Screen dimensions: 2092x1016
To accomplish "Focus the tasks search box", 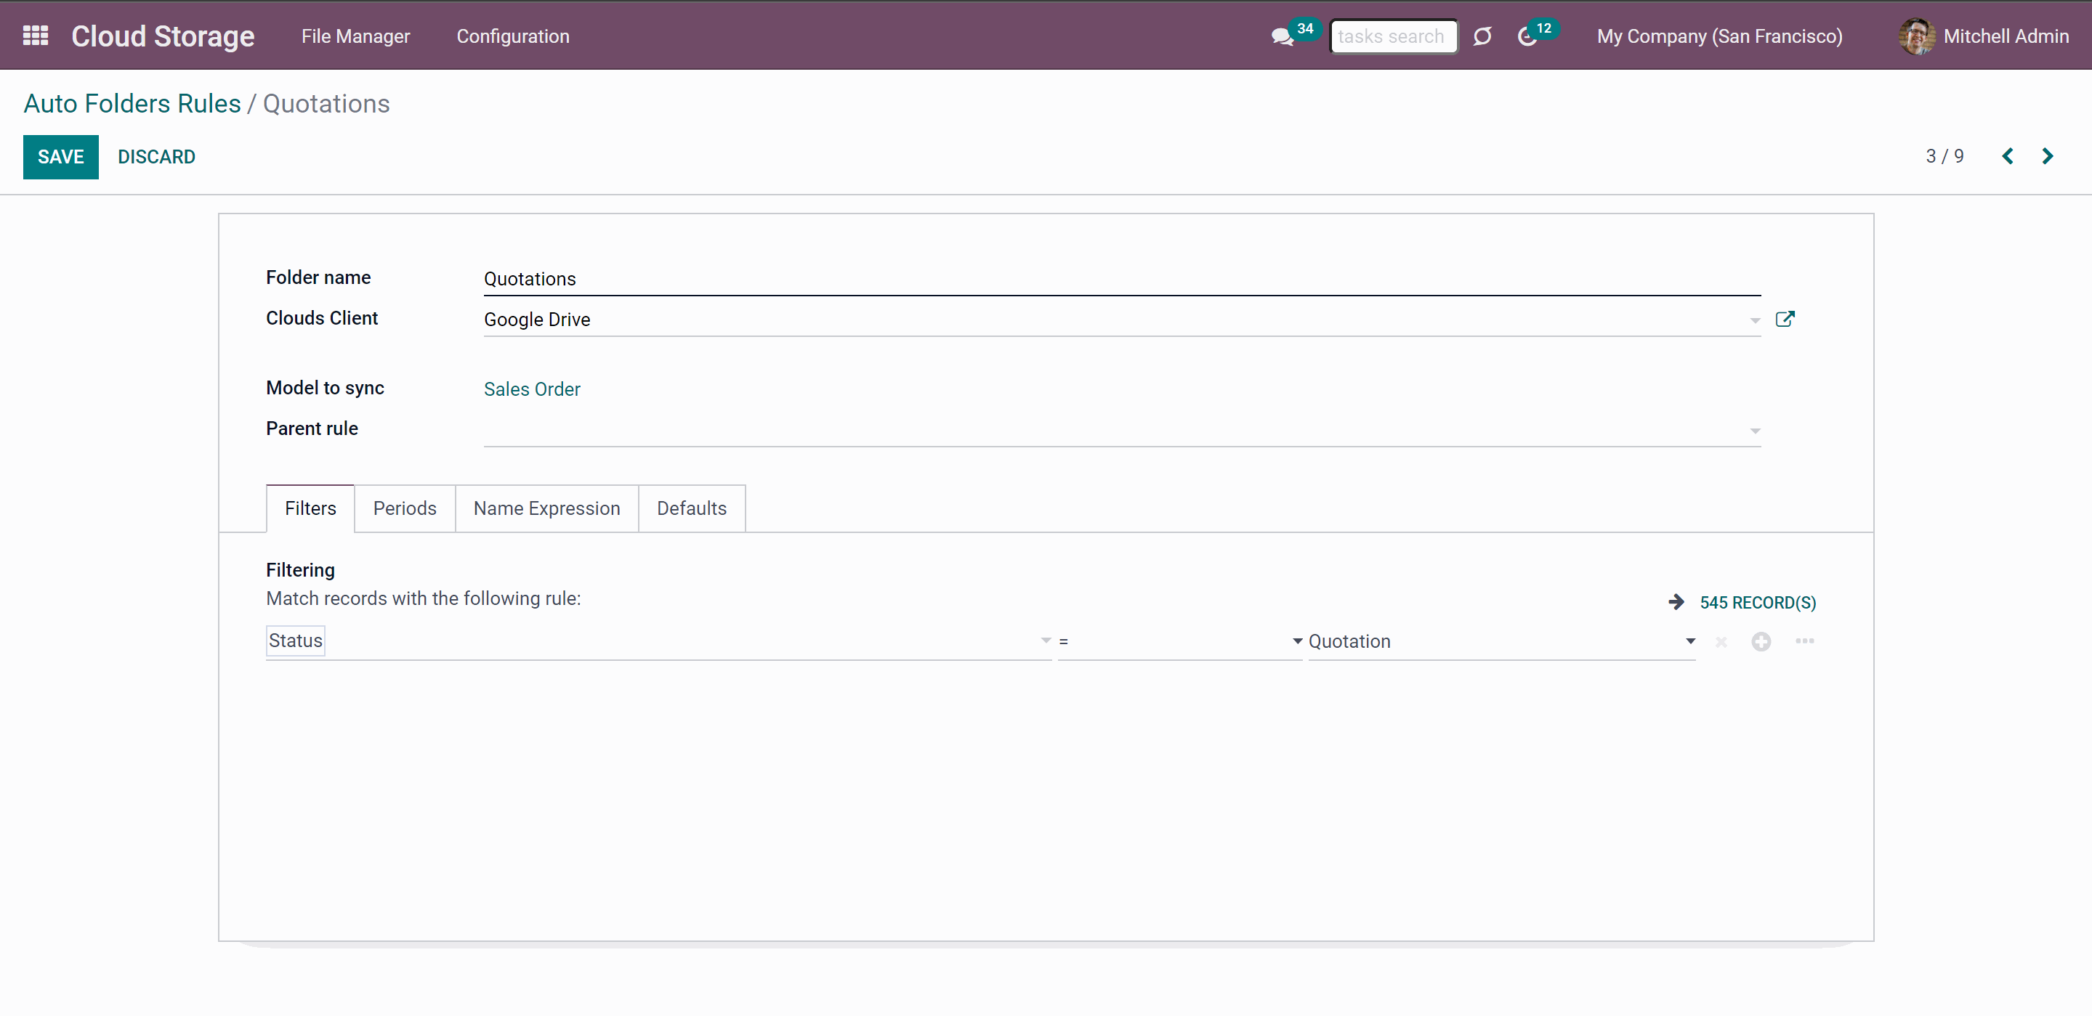I will click(1394, 36).
